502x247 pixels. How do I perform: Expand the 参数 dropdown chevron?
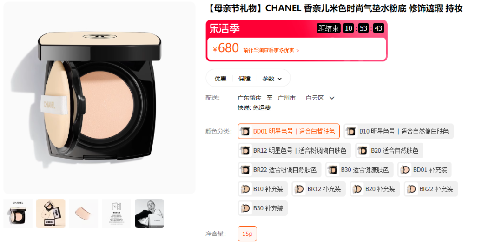[x=279, y=79]
